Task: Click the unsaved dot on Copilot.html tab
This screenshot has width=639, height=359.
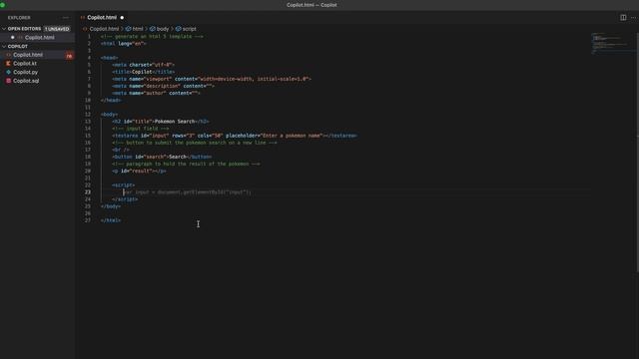Action: pos(122,18)
